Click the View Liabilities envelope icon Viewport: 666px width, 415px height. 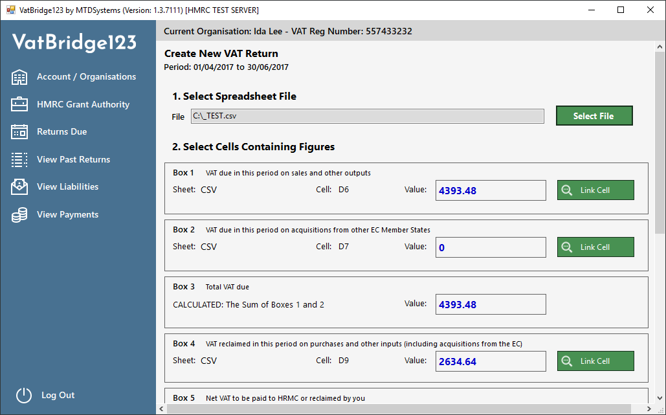coord(19,187)
